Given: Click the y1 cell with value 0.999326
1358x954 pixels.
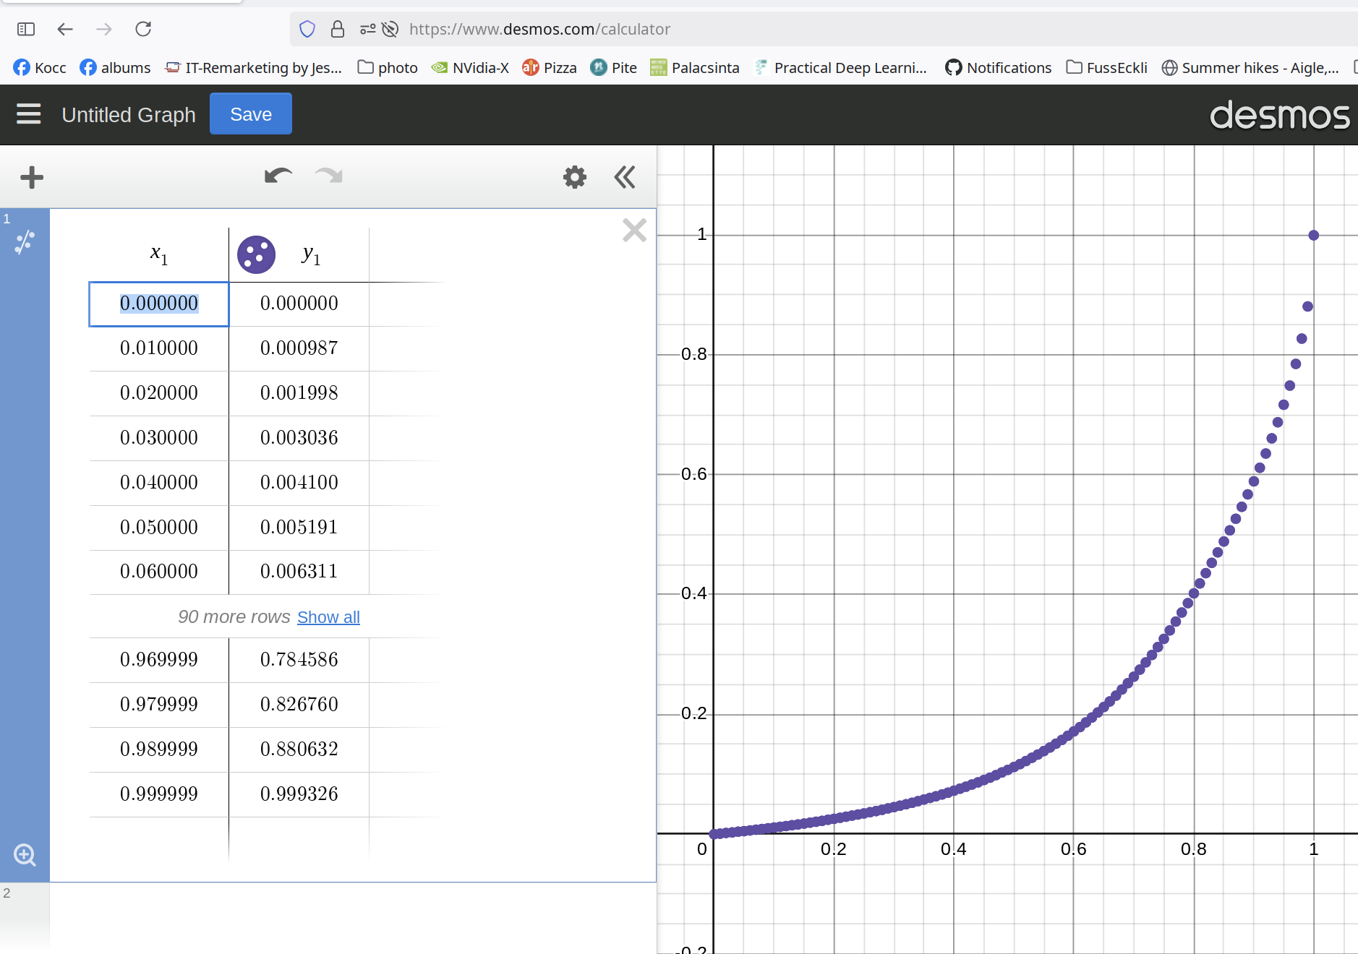Looking at the screenshot, I should click(299, 794).
